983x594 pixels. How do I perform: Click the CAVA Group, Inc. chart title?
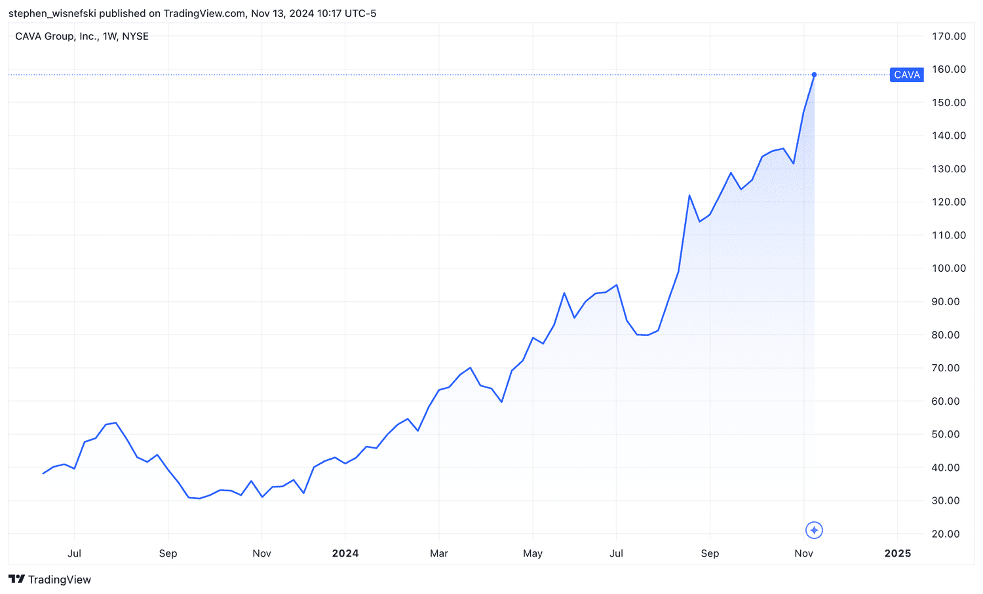click(82, 36)
